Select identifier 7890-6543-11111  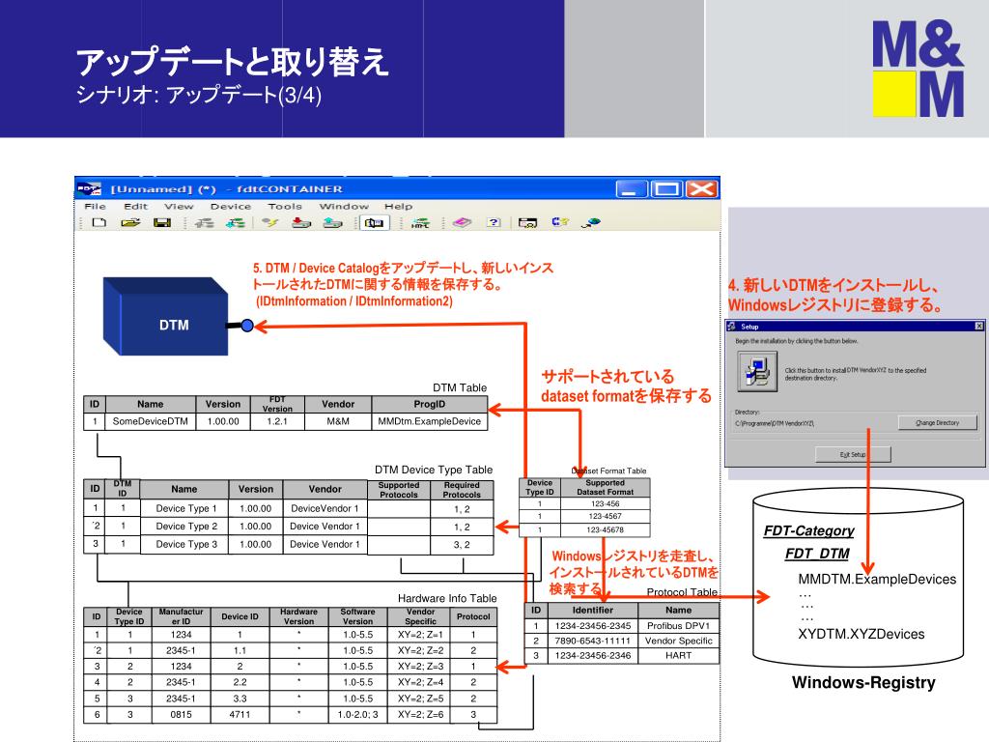pos(593,642)
